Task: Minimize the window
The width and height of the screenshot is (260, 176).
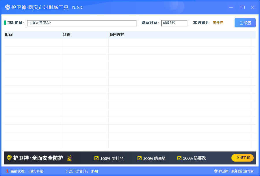Action: (x=231, y=8)
